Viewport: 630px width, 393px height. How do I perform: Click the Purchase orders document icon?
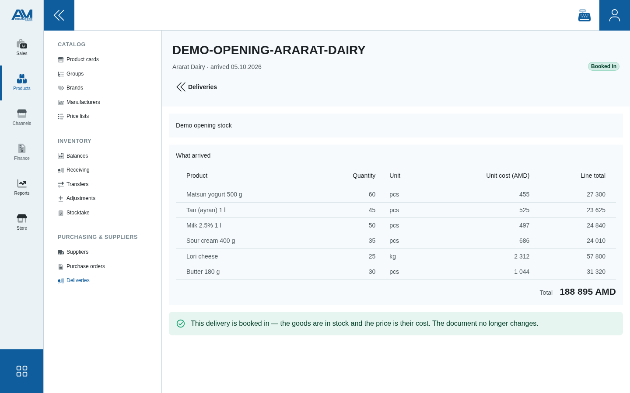pos(61,267)
